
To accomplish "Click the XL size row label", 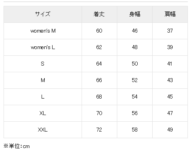I will [x=43, y=113].
